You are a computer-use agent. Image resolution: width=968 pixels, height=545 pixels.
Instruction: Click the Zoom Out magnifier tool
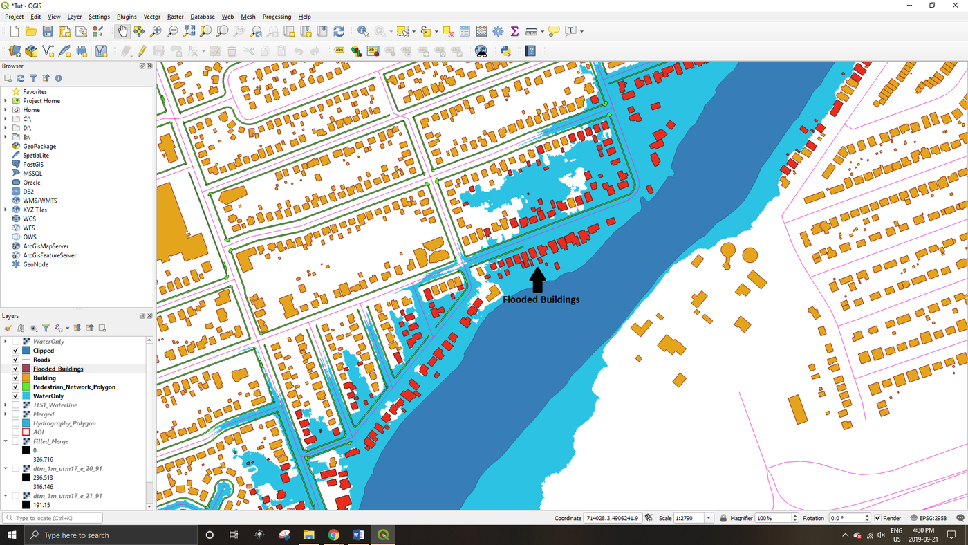click(173, 31)
